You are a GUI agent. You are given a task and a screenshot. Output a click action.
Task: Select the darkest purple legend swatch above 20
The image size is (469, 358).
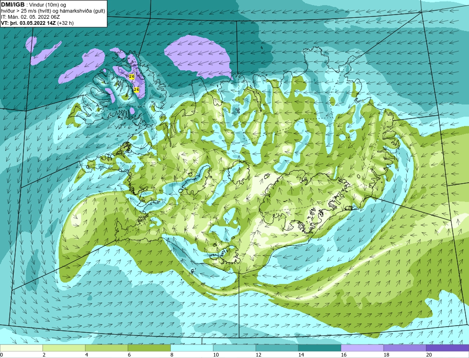[x=447, y=348]
